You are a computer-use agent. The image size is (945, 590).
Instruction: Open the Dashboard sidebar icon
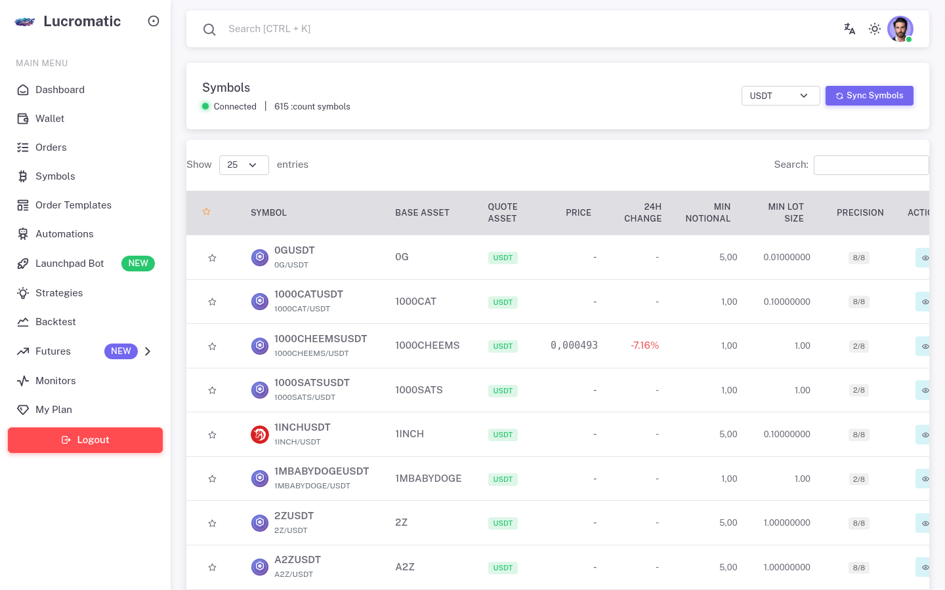[21, 90]
